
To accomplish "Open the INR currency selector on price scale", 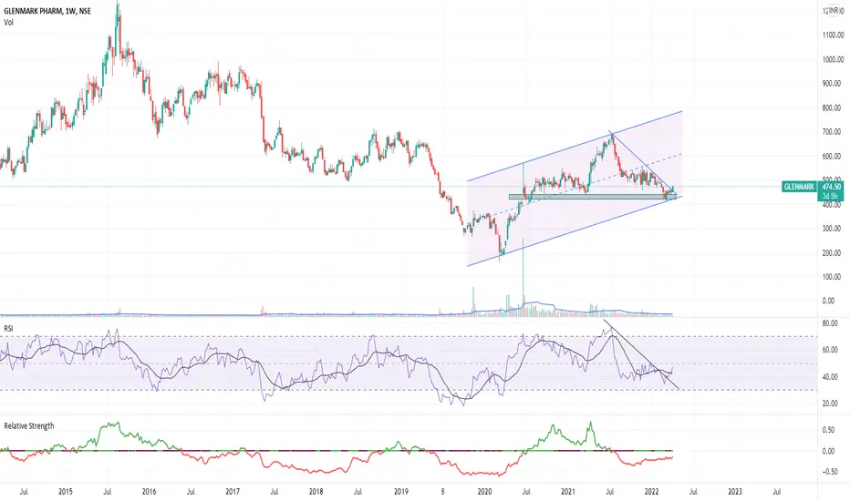I will coord(834,11).
